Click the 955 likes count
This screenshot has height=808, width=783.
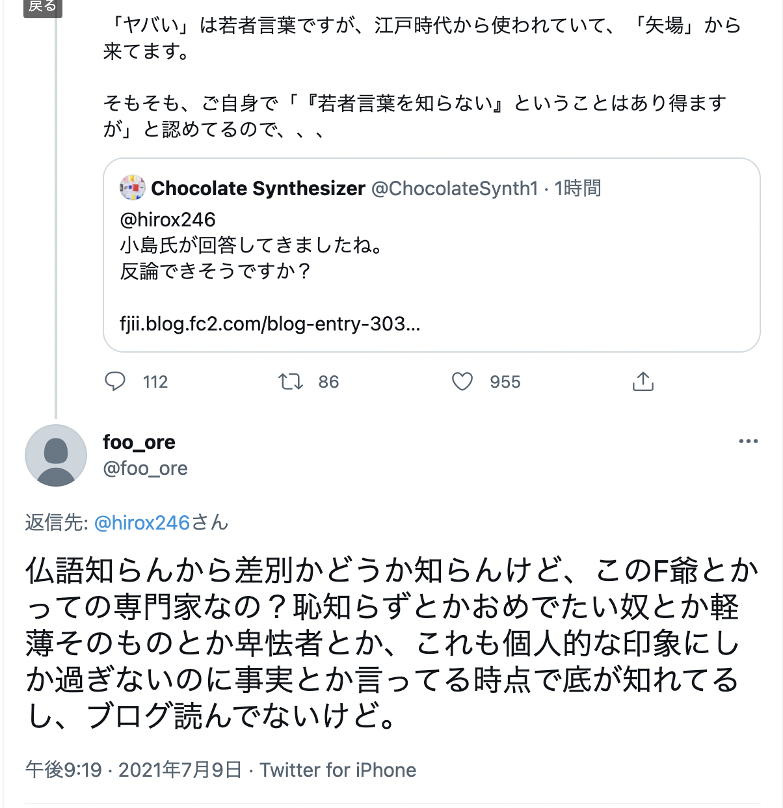point(505,382)
